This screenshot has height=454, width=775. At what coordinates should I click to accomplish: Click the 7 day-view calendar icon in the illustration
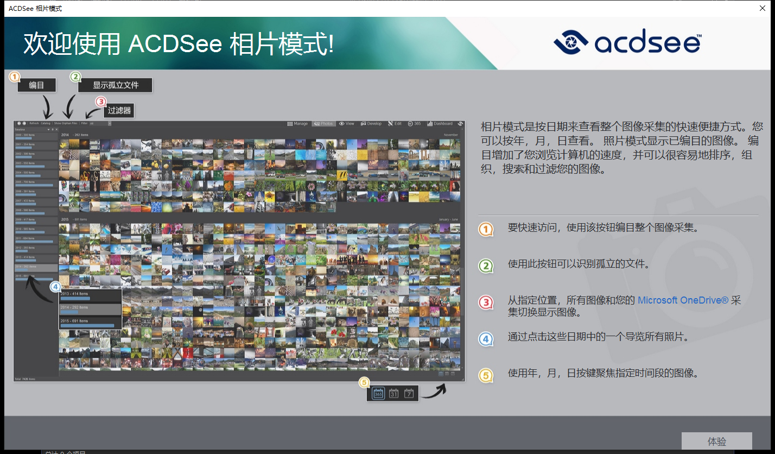[x=409, y=393]
